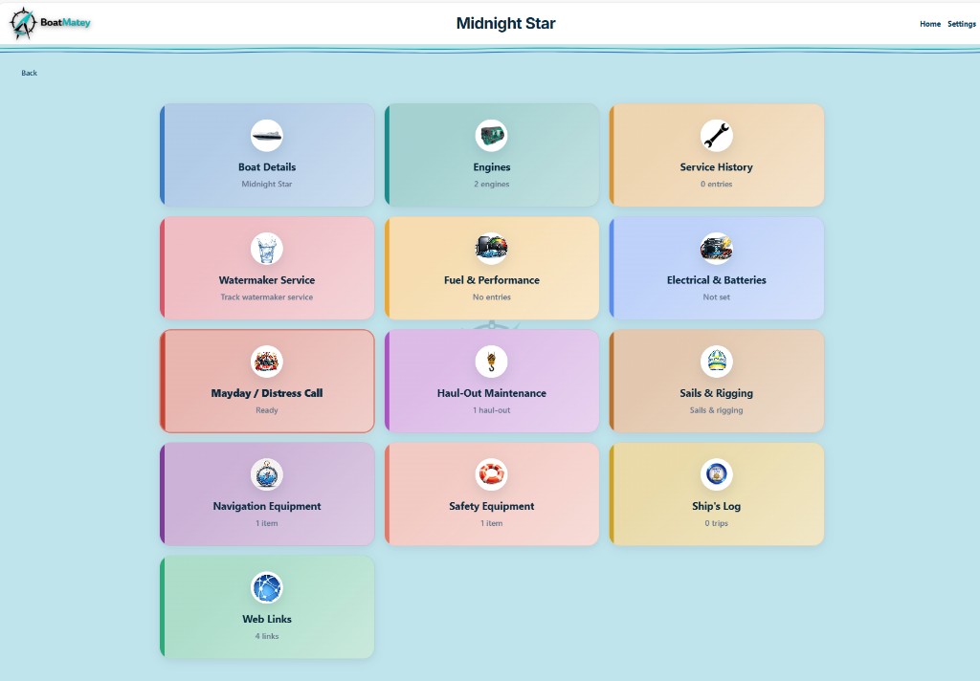Open Navigation Equipment compass icon
Screen dimensions: 980x681
[x=266, y=474]
